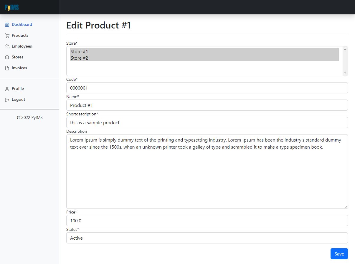Open the Invoices page
The image size is (355, 264).
[19, 68]
